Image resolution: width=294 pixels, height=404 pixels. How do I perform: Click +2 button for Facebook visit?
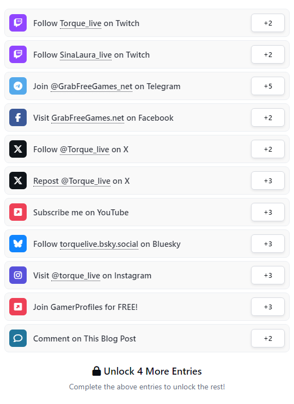click(x=268, y=117)
